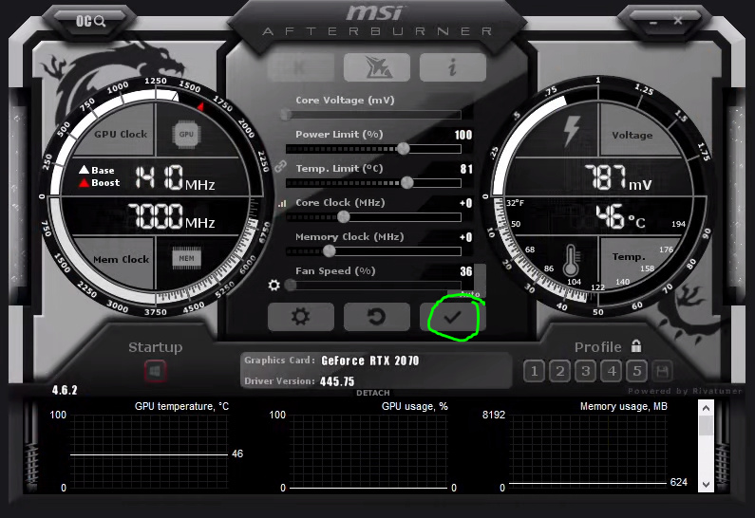Click the thermometer temperature icon
Screen dimensions: 755x518
pyautogui.click(x=571, y=260)
